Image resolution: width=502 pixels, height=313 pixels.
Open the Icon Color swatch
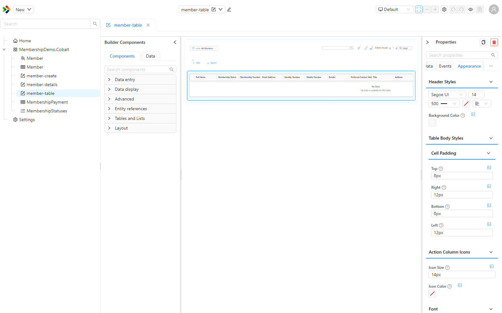click(432, 294)
